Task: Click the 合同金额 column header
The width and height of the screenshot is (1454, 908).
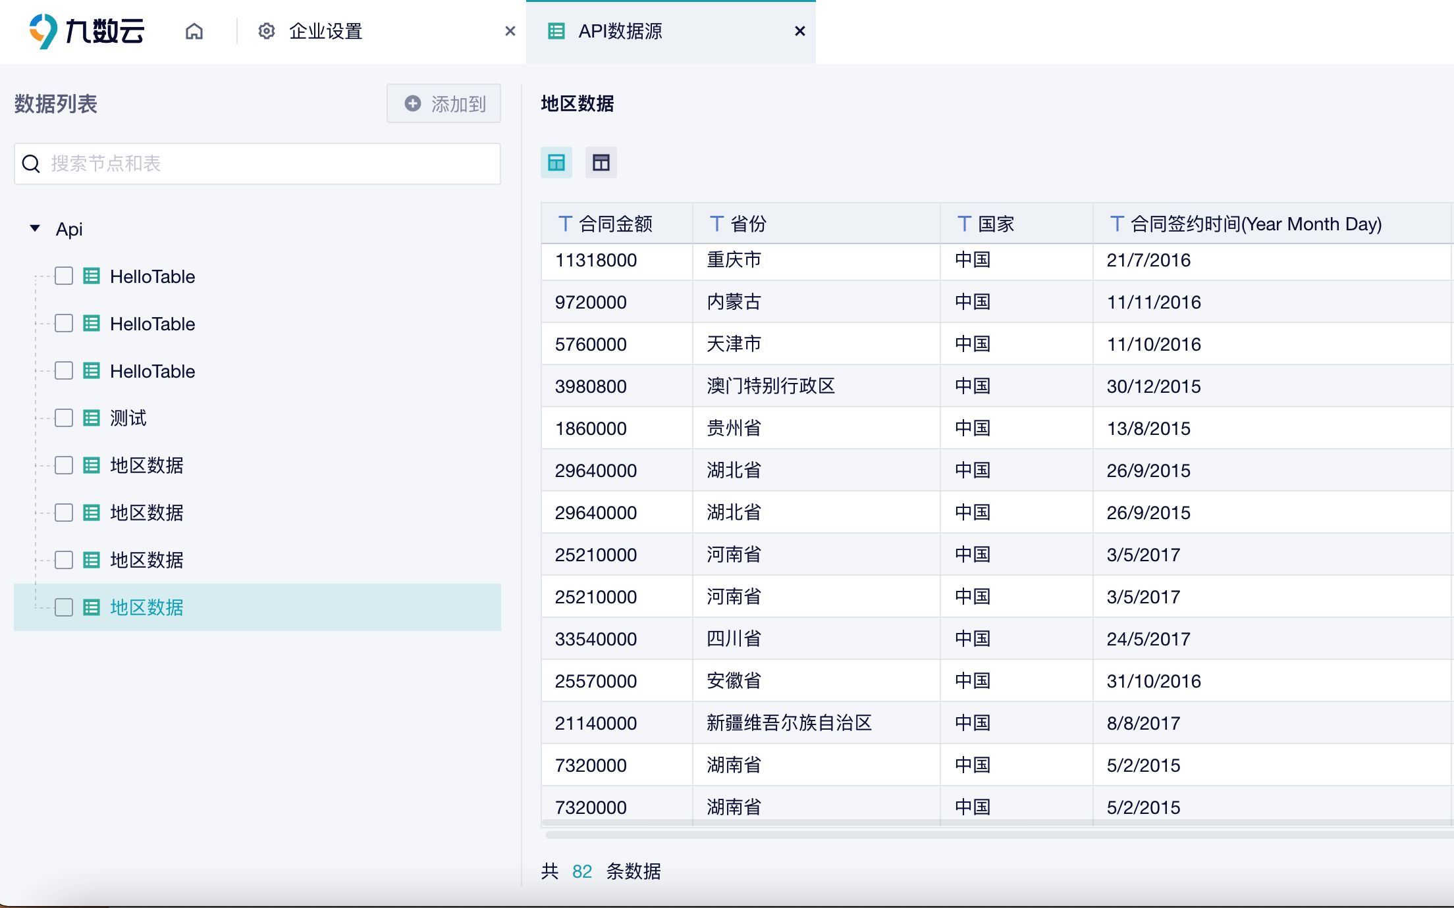Action: 617,224
